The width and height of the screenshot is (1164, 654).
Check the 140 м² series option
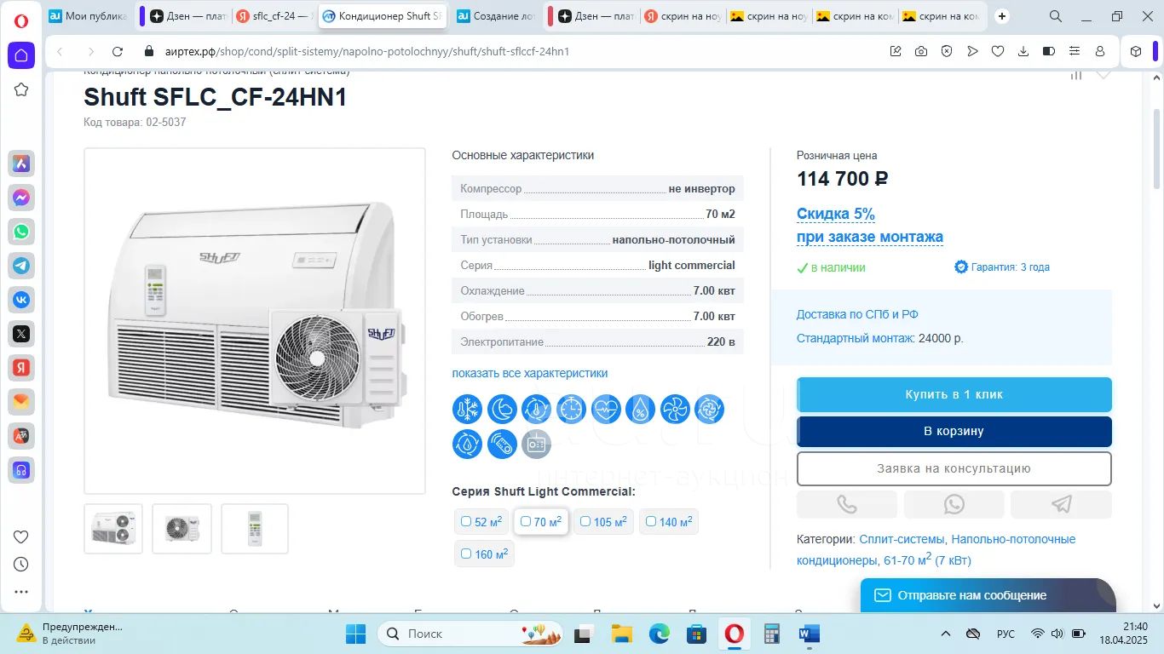coord(669,521)
